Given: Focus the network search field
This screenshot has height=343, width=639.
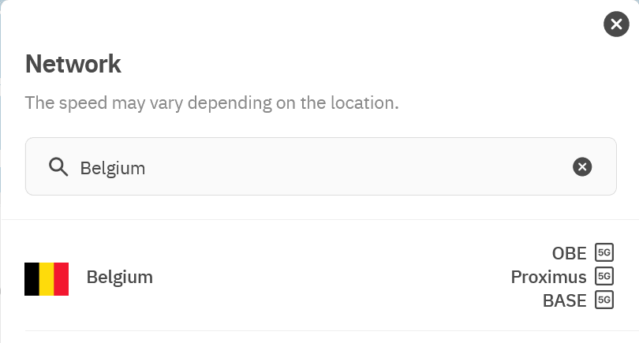Looking at the screenshot, I should pos(316,167).
